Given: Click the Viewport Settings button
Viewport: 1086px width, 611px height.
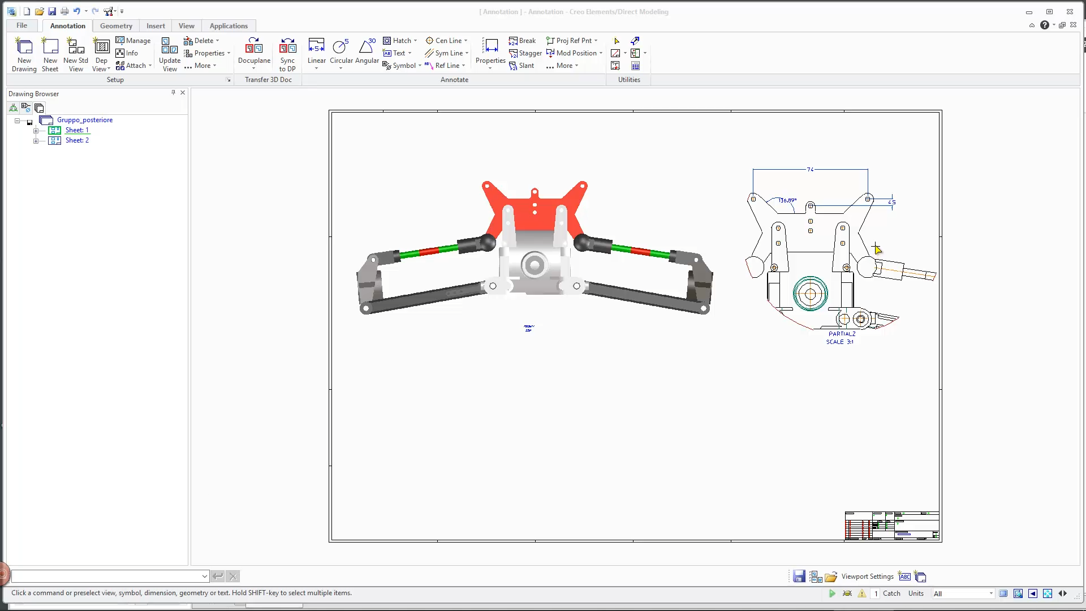Looking at the screenshot, I should [867, 576].
